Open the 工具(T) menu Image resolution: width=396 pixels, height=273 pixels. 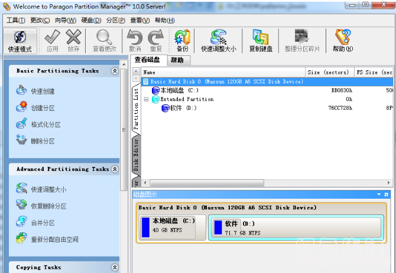[15, 21]
